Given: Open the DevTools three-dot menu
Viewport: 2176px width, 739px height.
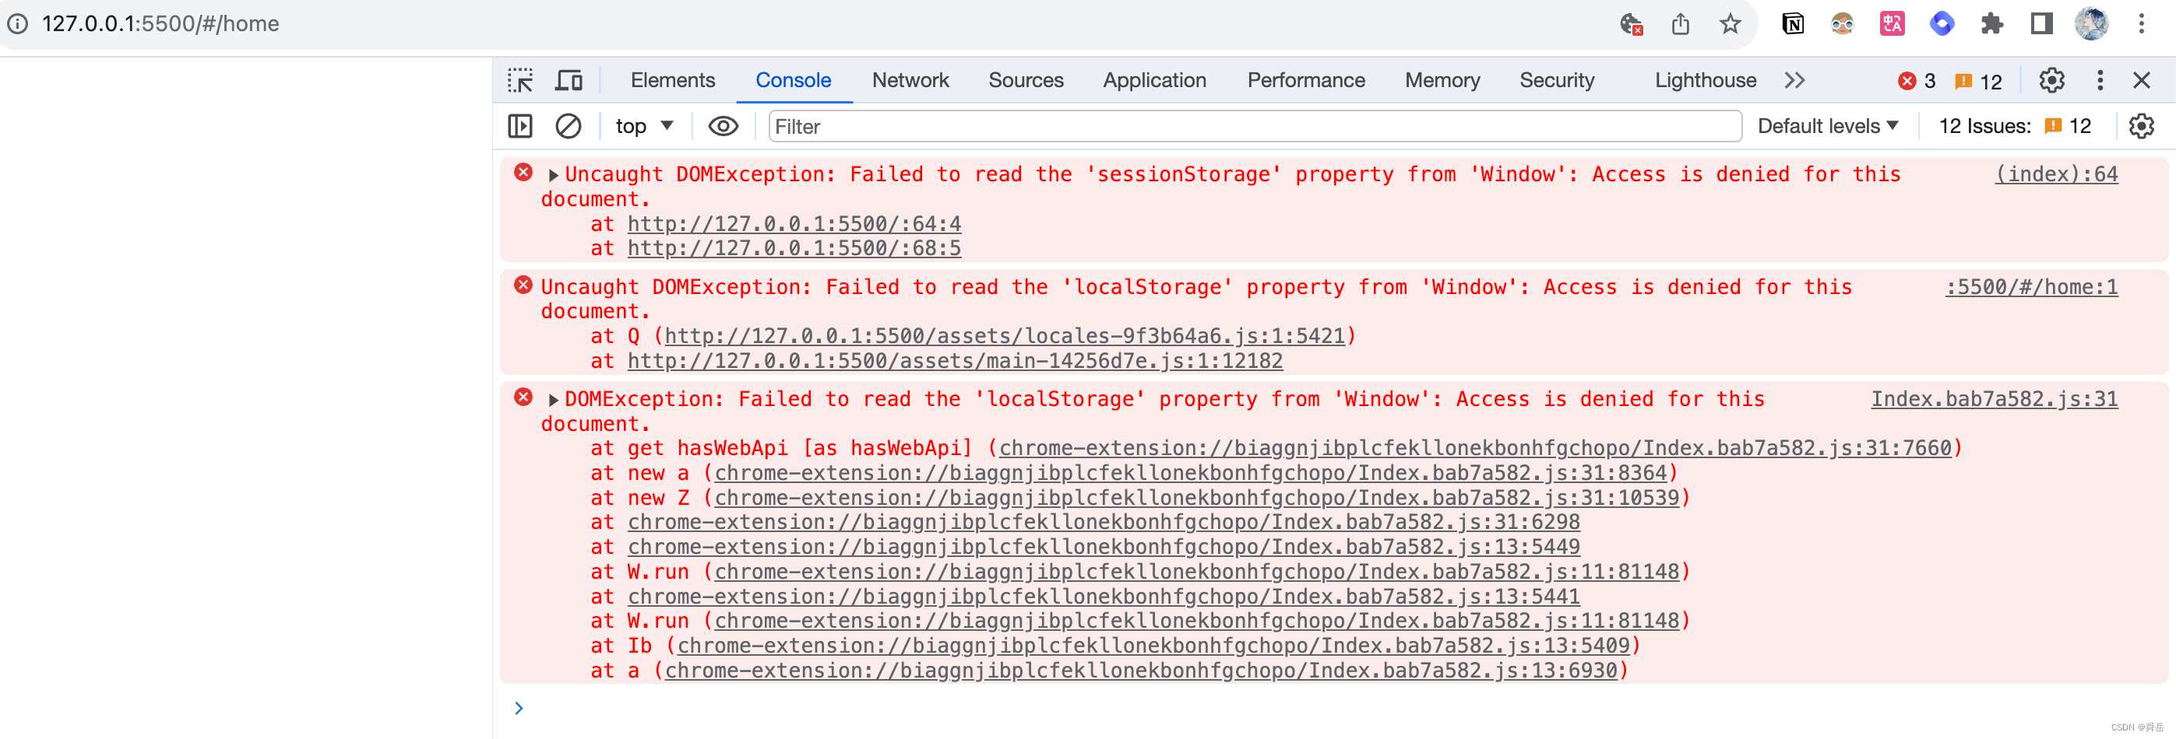Looking at the screenshot, I should pyautogui.click(x=2100, y=80).
